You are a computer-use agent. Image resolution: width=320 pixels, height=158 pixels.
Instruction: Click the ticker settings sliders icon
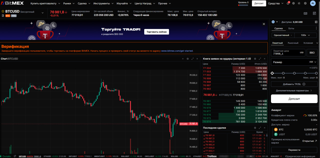pyautogui.click(x=15, y=156)
